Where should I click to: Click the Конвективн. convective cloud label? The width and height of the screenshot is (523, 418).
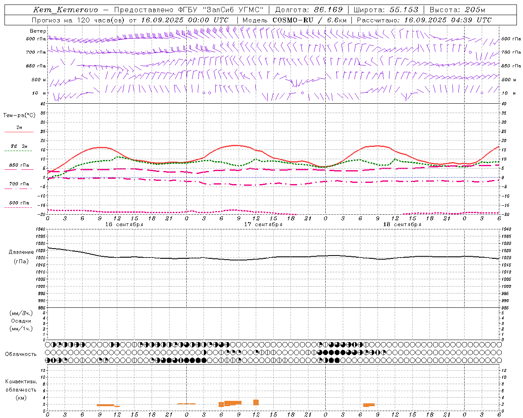(21, 382)
